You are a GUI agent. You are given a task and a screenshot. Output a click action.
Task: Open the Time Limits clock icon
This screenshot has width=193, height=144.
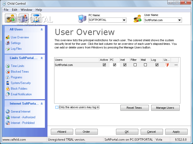tap(8, 66)
